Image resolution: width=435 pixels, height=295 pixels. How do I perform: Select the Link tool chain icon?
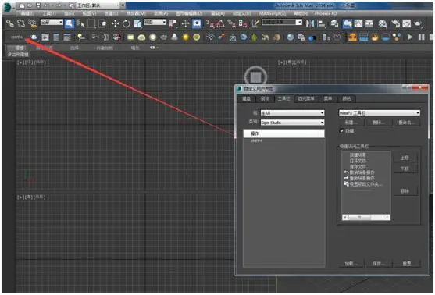(10, 23)
